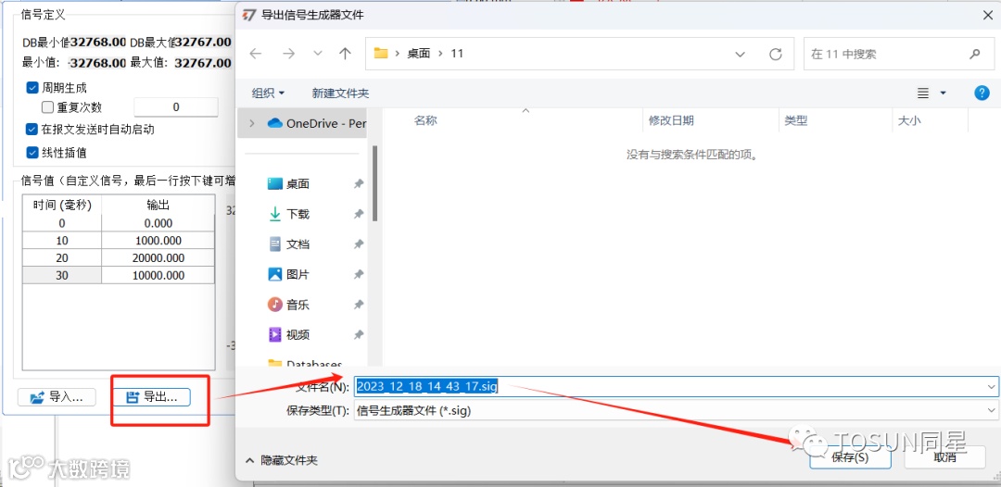
Task: Go up one folder level
Action: 346,54
